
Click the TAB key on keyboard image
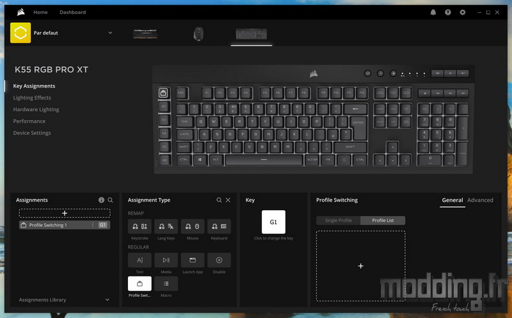pos(184,122)
